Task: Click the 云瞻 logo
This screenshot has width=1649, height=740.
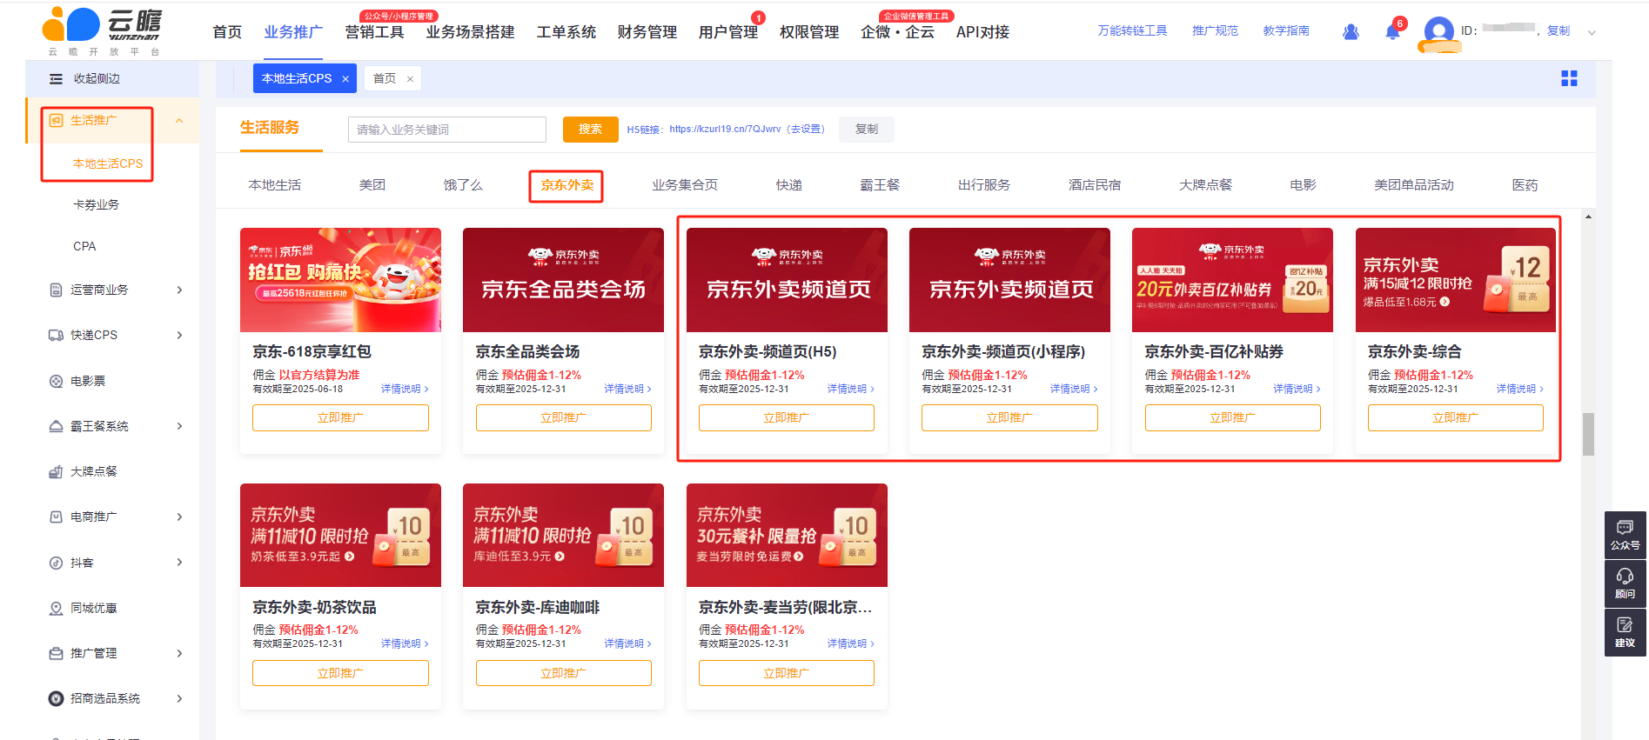Action: click(102, 31)
